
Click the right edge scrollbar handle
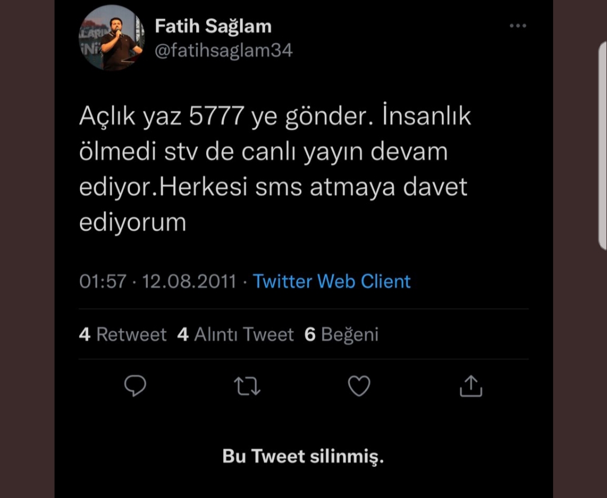603,145
